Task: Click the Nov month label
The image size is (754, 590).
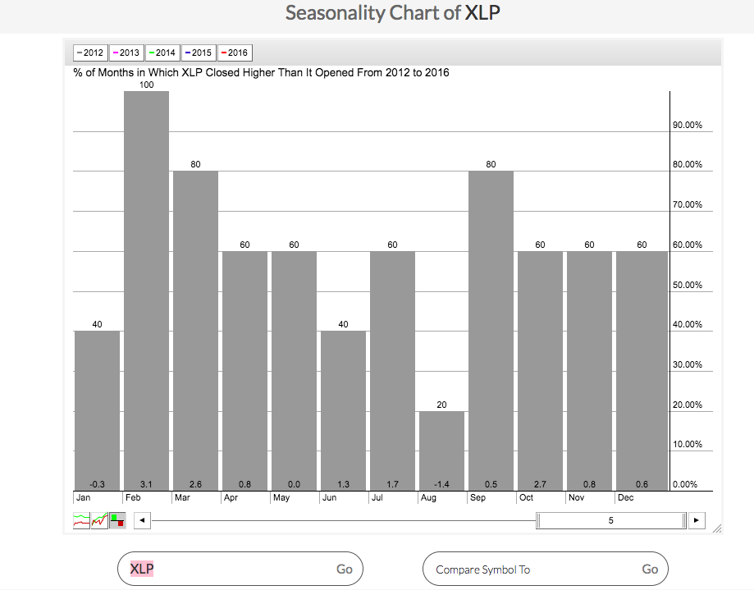Action: (x=577, y=497)
